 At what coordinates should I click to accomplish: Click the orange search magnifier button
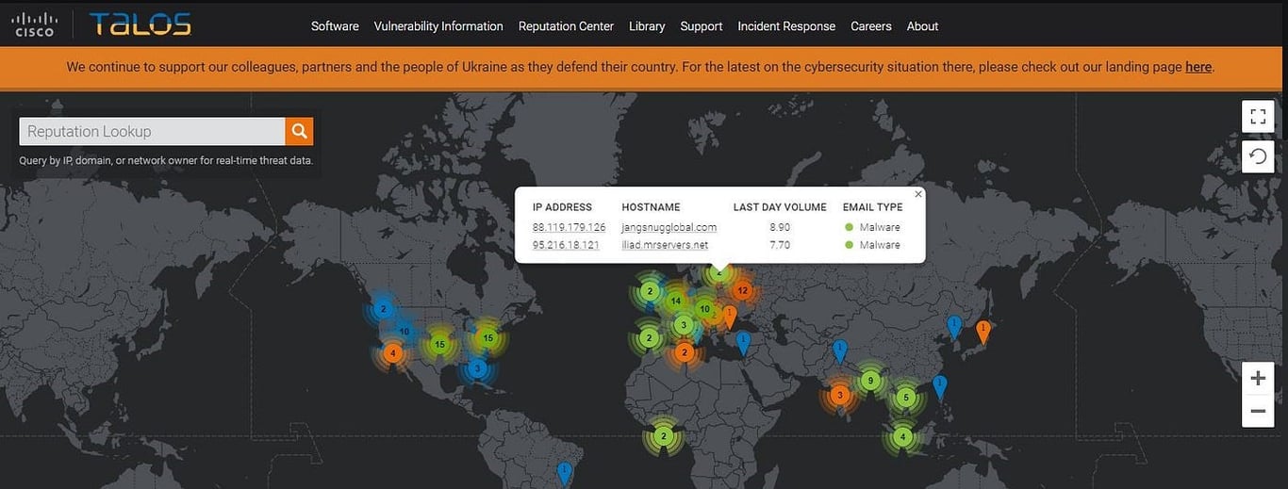click(300, 131)
